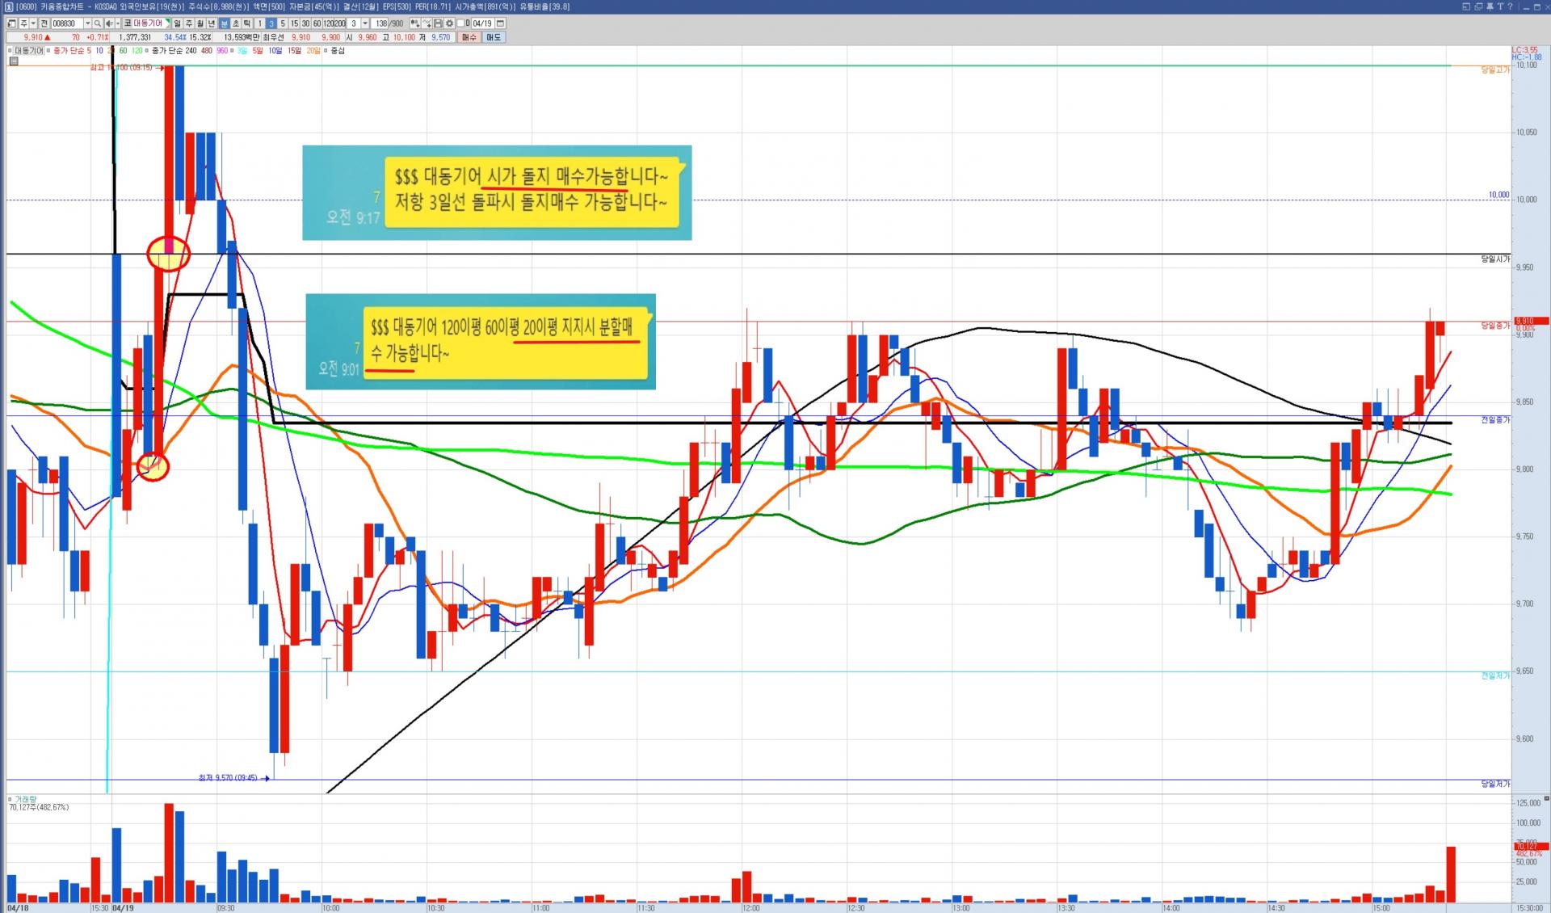1551x913 pixels.
Task: Toggle the 일 (daily) chart period
Action: point(177,23)
